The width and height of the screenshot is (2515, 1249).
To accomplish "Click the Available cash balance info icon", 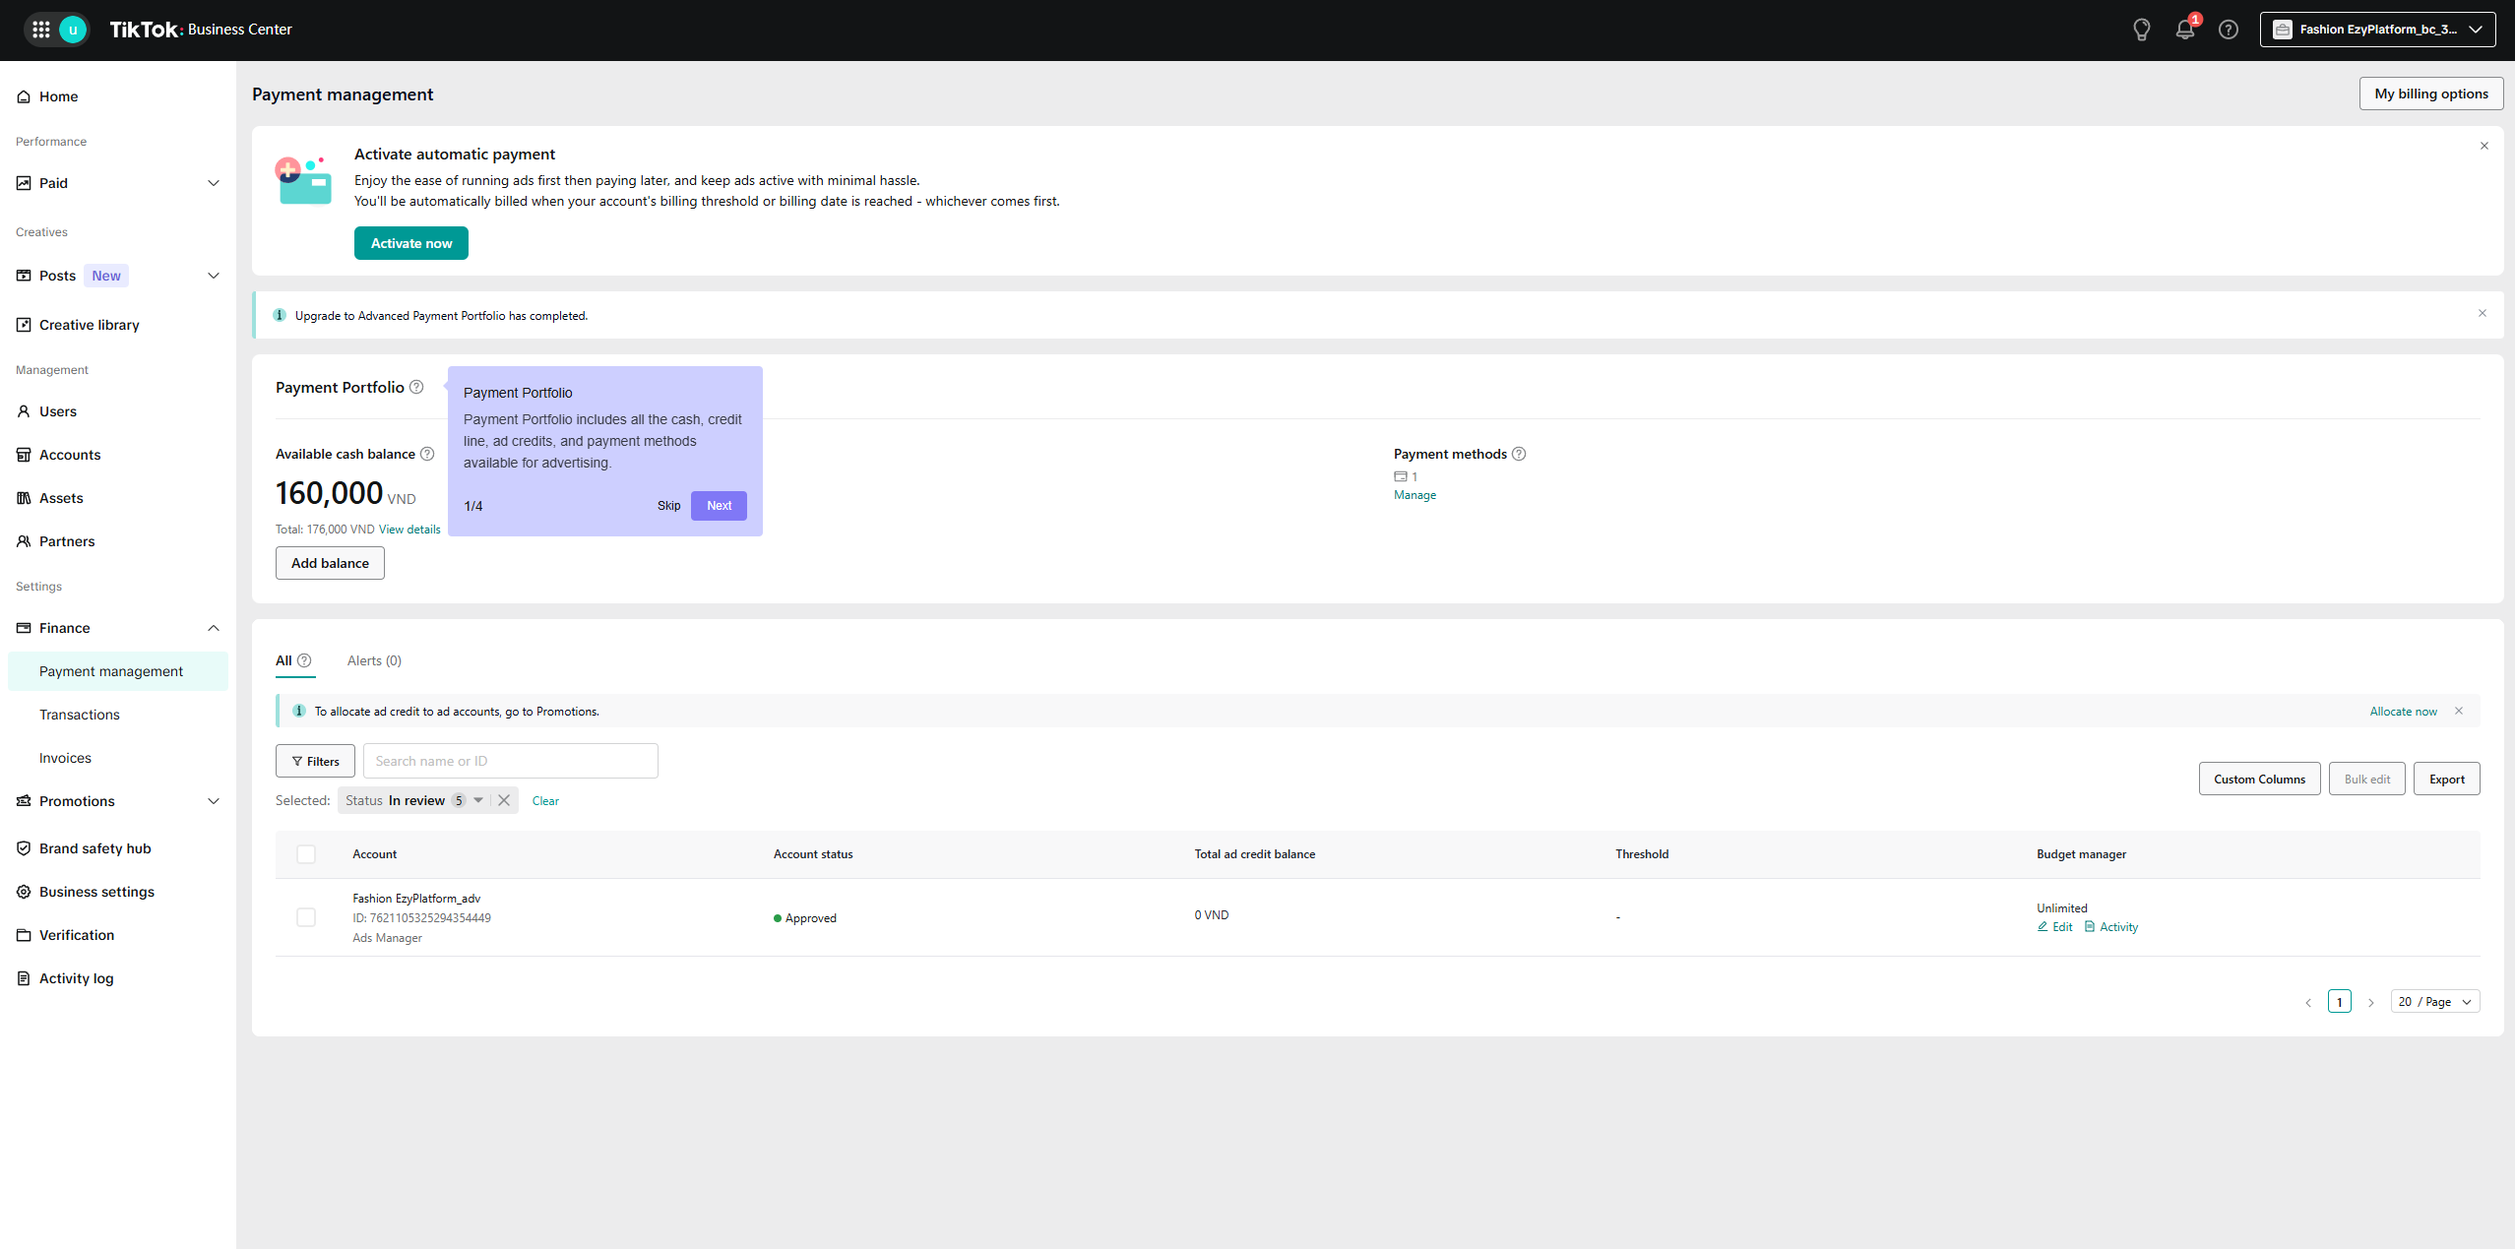I will [427, 454].
